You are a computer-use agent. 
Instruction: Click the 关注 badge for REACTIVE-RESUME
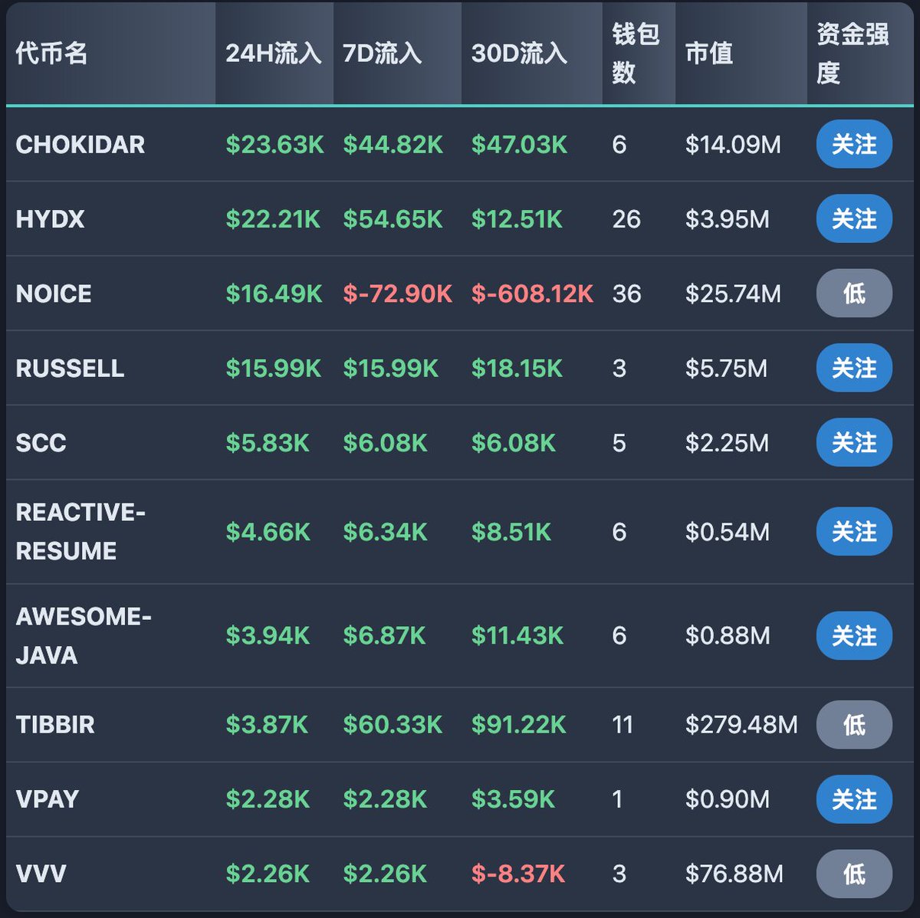tap(853, 532)
